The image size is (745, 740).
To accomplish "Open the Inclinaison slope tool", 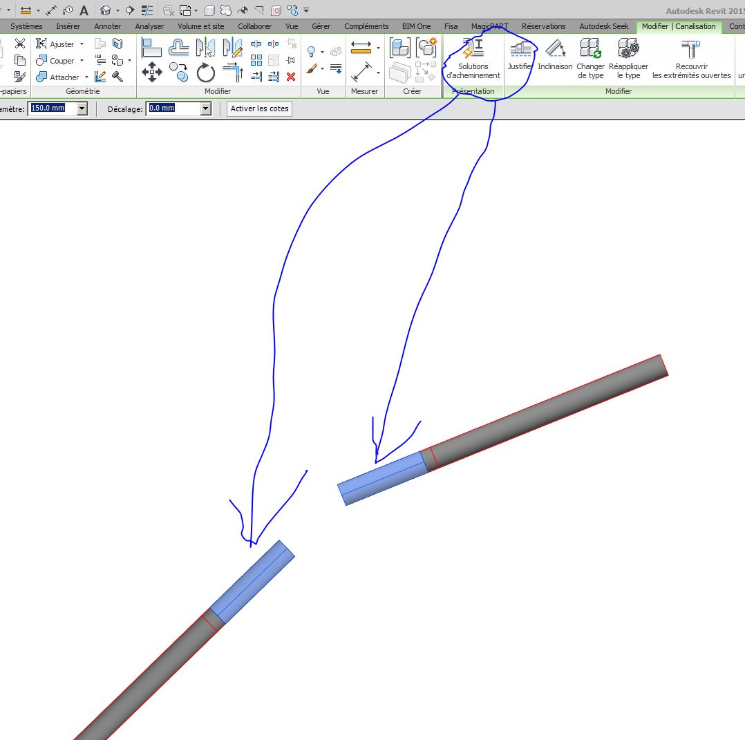I will [x=555, y=56].
